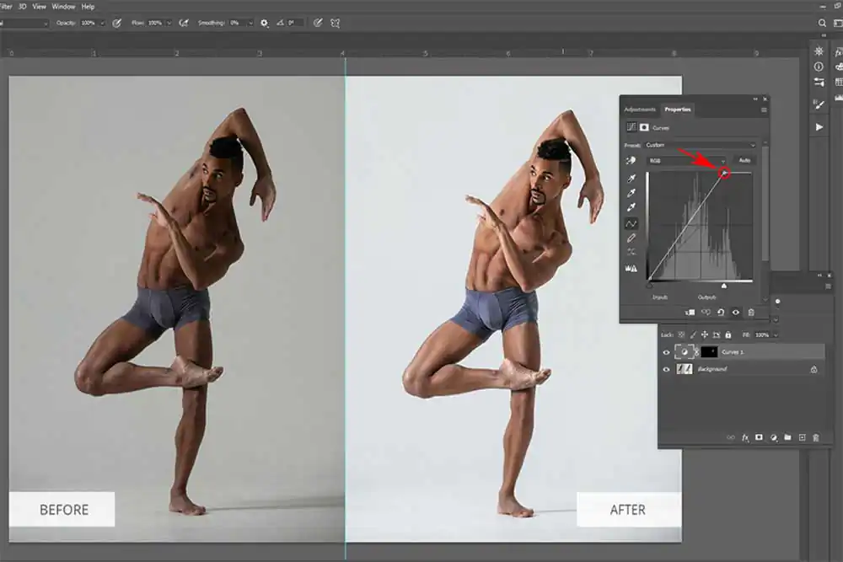
Task: Click the shadows input slider under the histogram
Action: [x=650, y=286]
